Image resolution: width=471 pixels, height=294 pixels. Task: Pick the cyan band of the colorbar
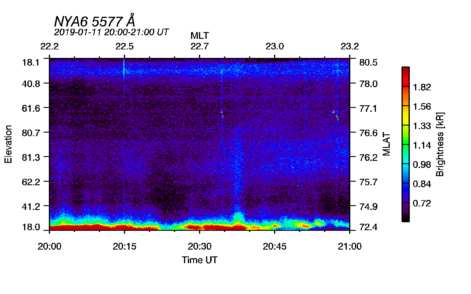[405, 164]
